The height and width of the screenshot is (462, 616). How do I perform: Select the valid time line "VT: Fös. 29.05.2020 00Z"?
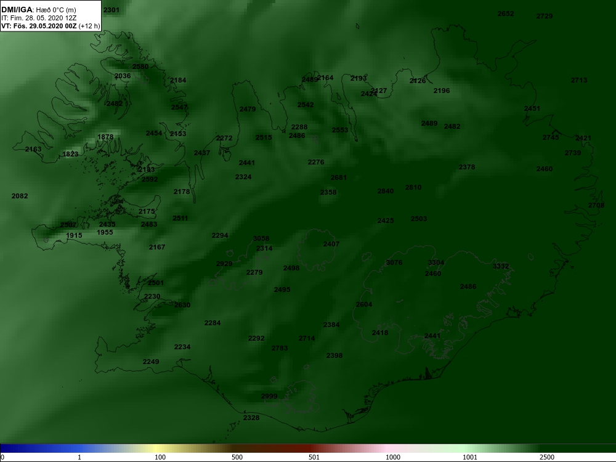tap(39, 26)
